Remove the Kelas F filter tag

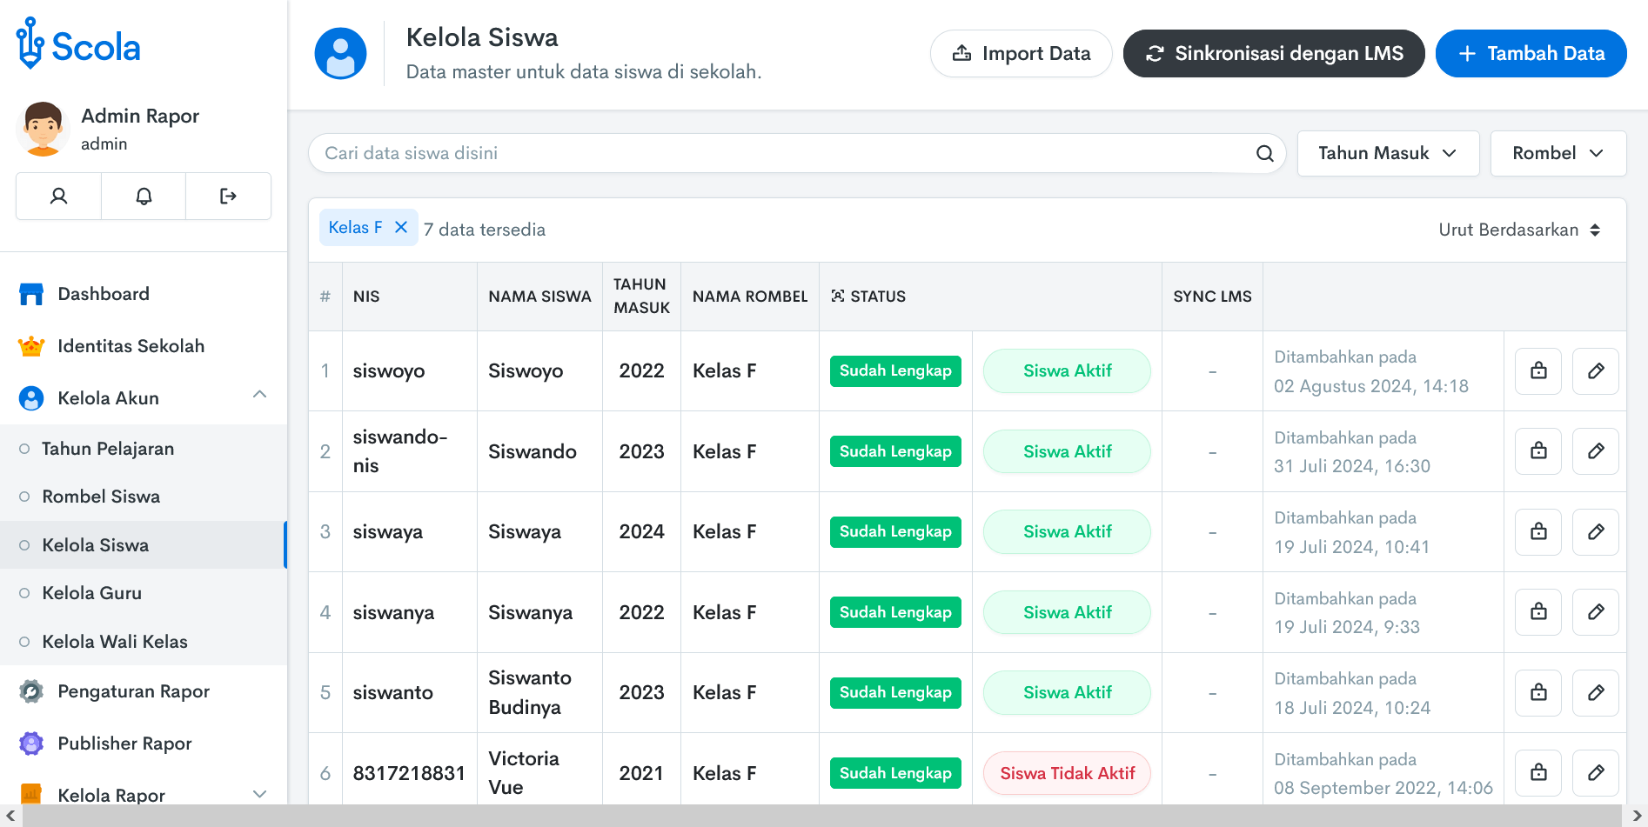[x=401, y=228]
